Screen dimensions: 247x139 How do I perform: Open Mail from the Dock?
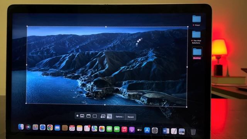pos(57,128)
